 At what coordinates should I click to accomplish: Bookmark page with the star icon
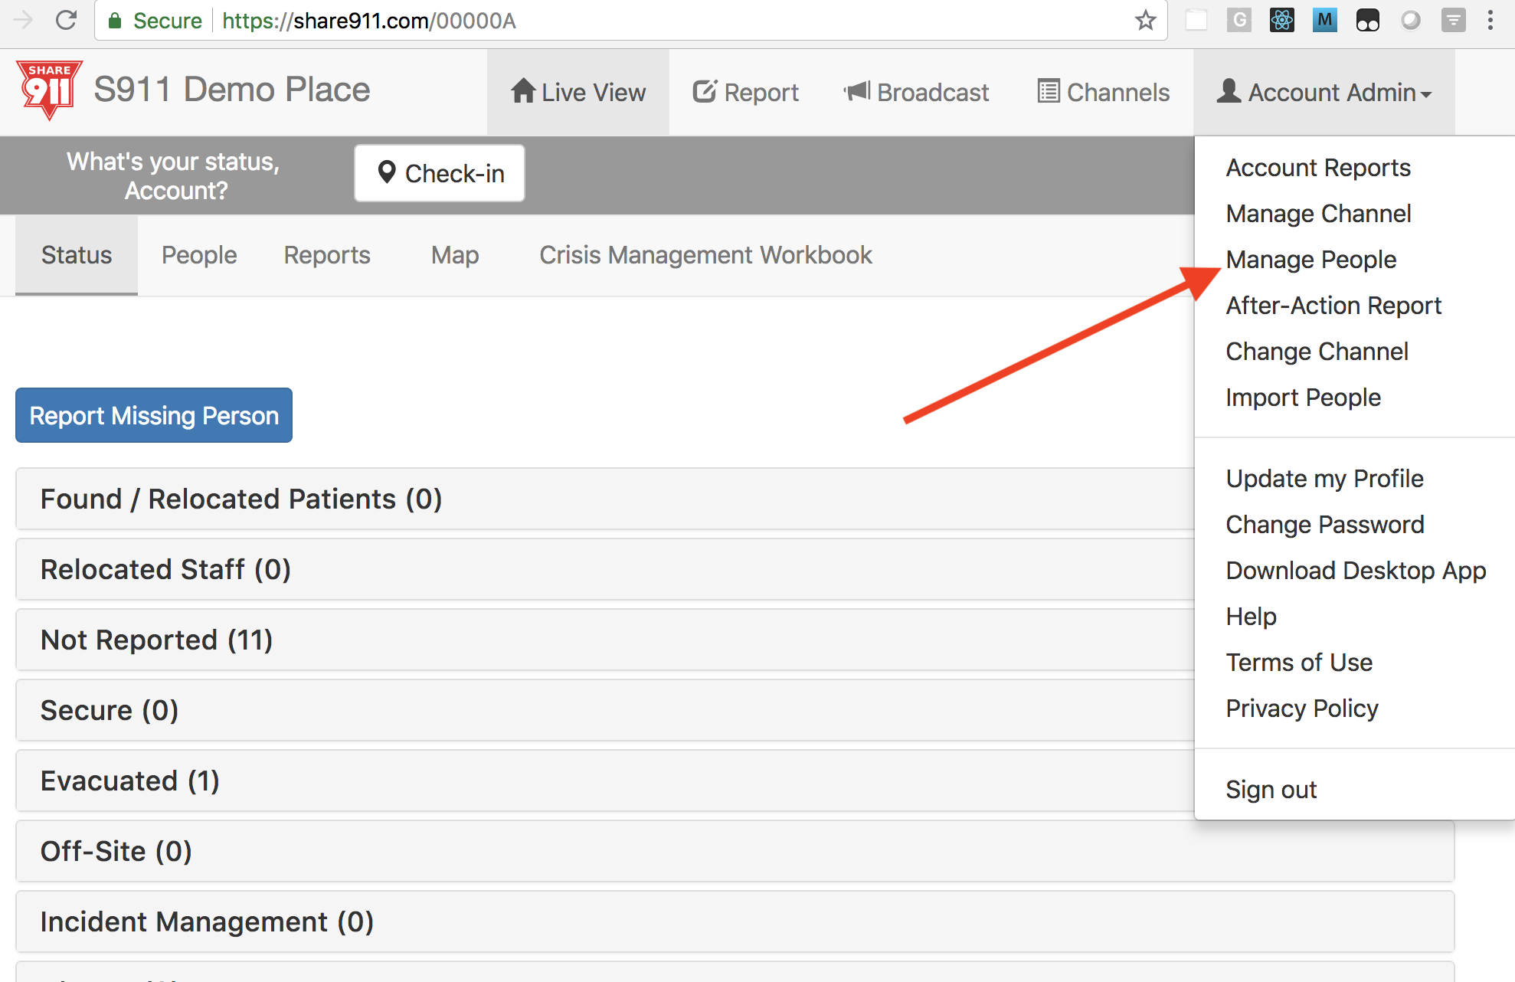tap(1145, 20)
